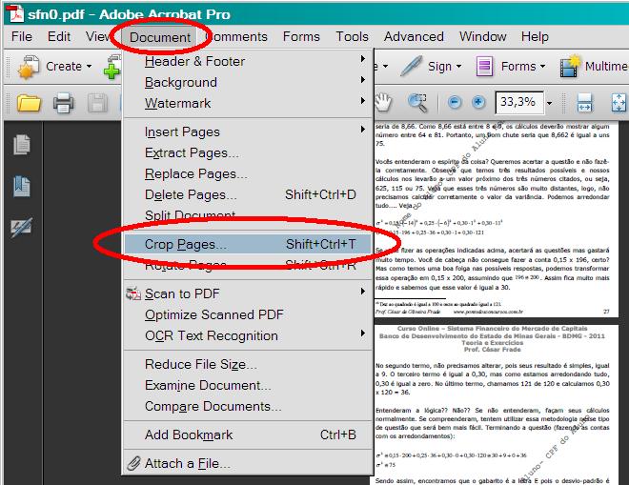Image resolution: width=629 pixels, height=485 pixels.
Task: Open the Signatures panel icon
Action: 22,227
